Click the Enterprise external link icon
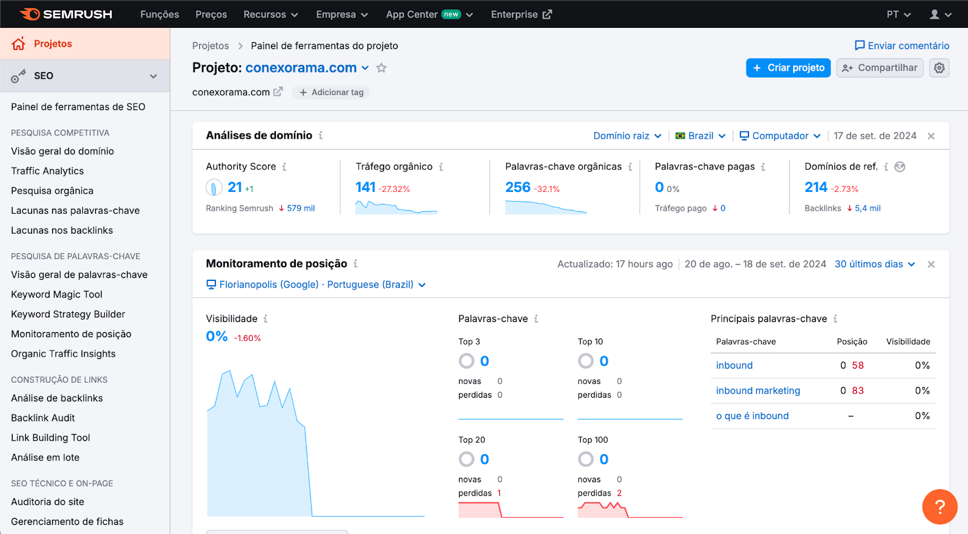The image size is (968, 534). tap(547, 15)
